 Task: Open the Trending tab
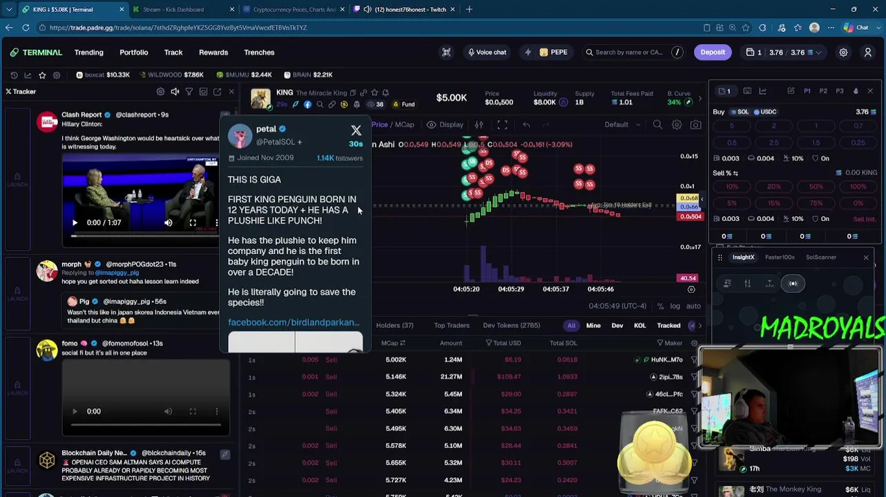[89, 52]
